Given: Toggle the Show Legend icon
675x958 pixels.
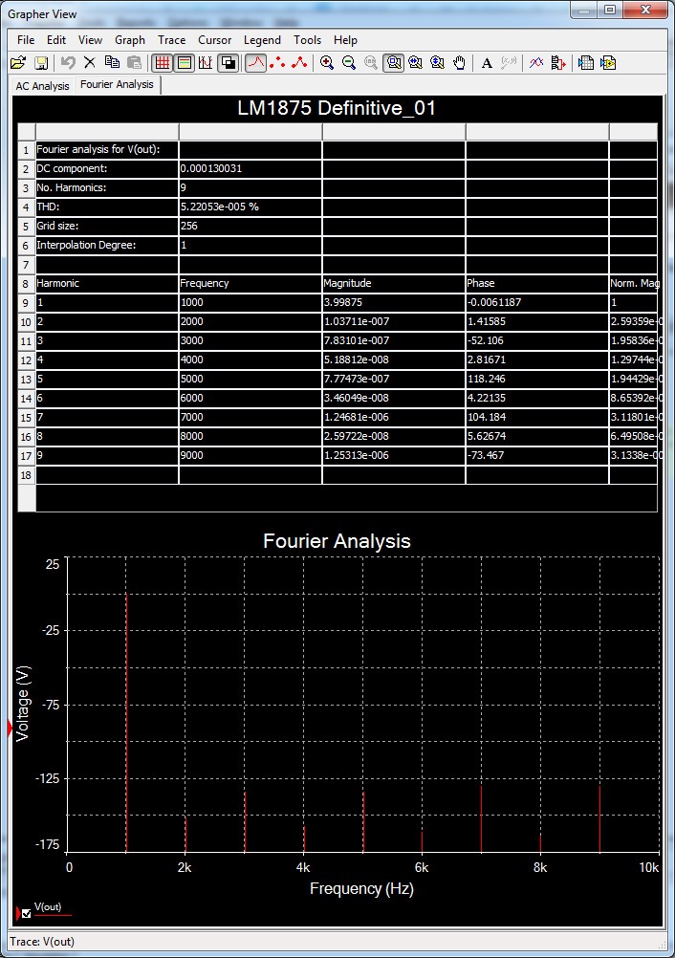Looking at the screenshot, I should 184,62.
